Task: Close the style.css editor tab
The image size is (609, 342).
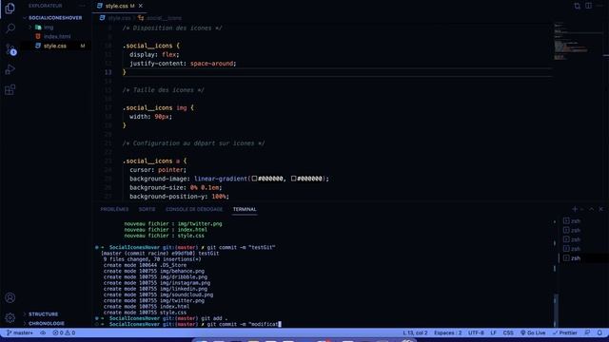Action: point(141,6)
